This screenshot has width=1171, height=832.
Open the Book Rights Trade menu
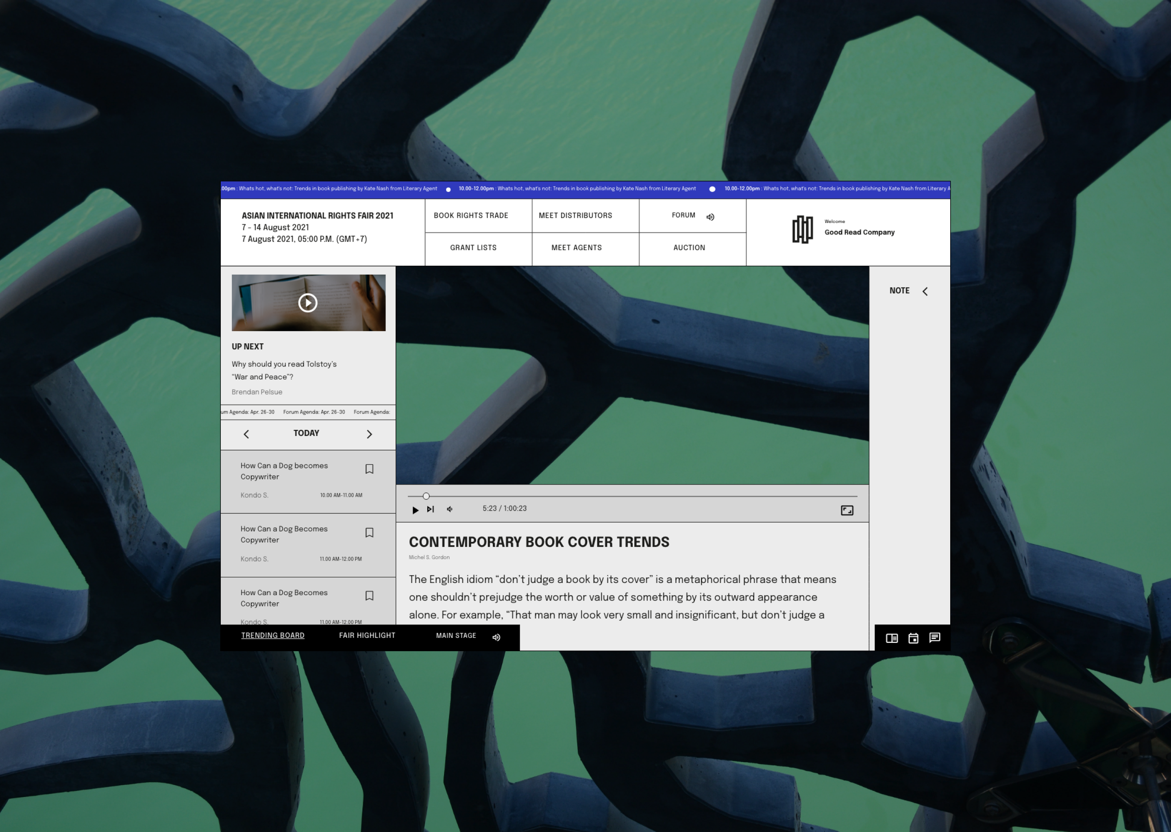[x=471, y=216]
